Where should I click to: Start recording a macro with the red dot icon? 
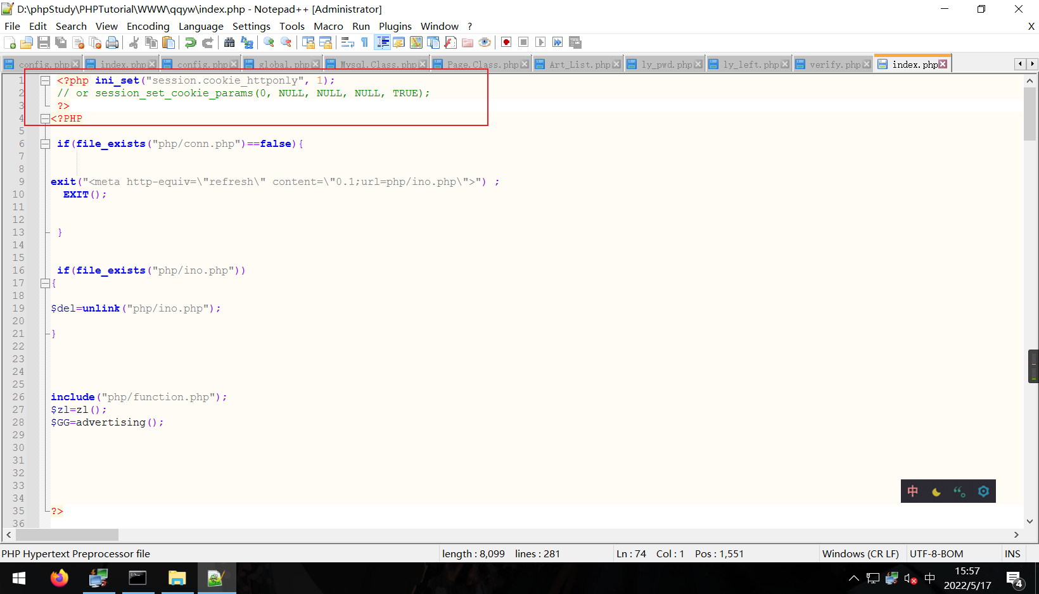point(506,42)
